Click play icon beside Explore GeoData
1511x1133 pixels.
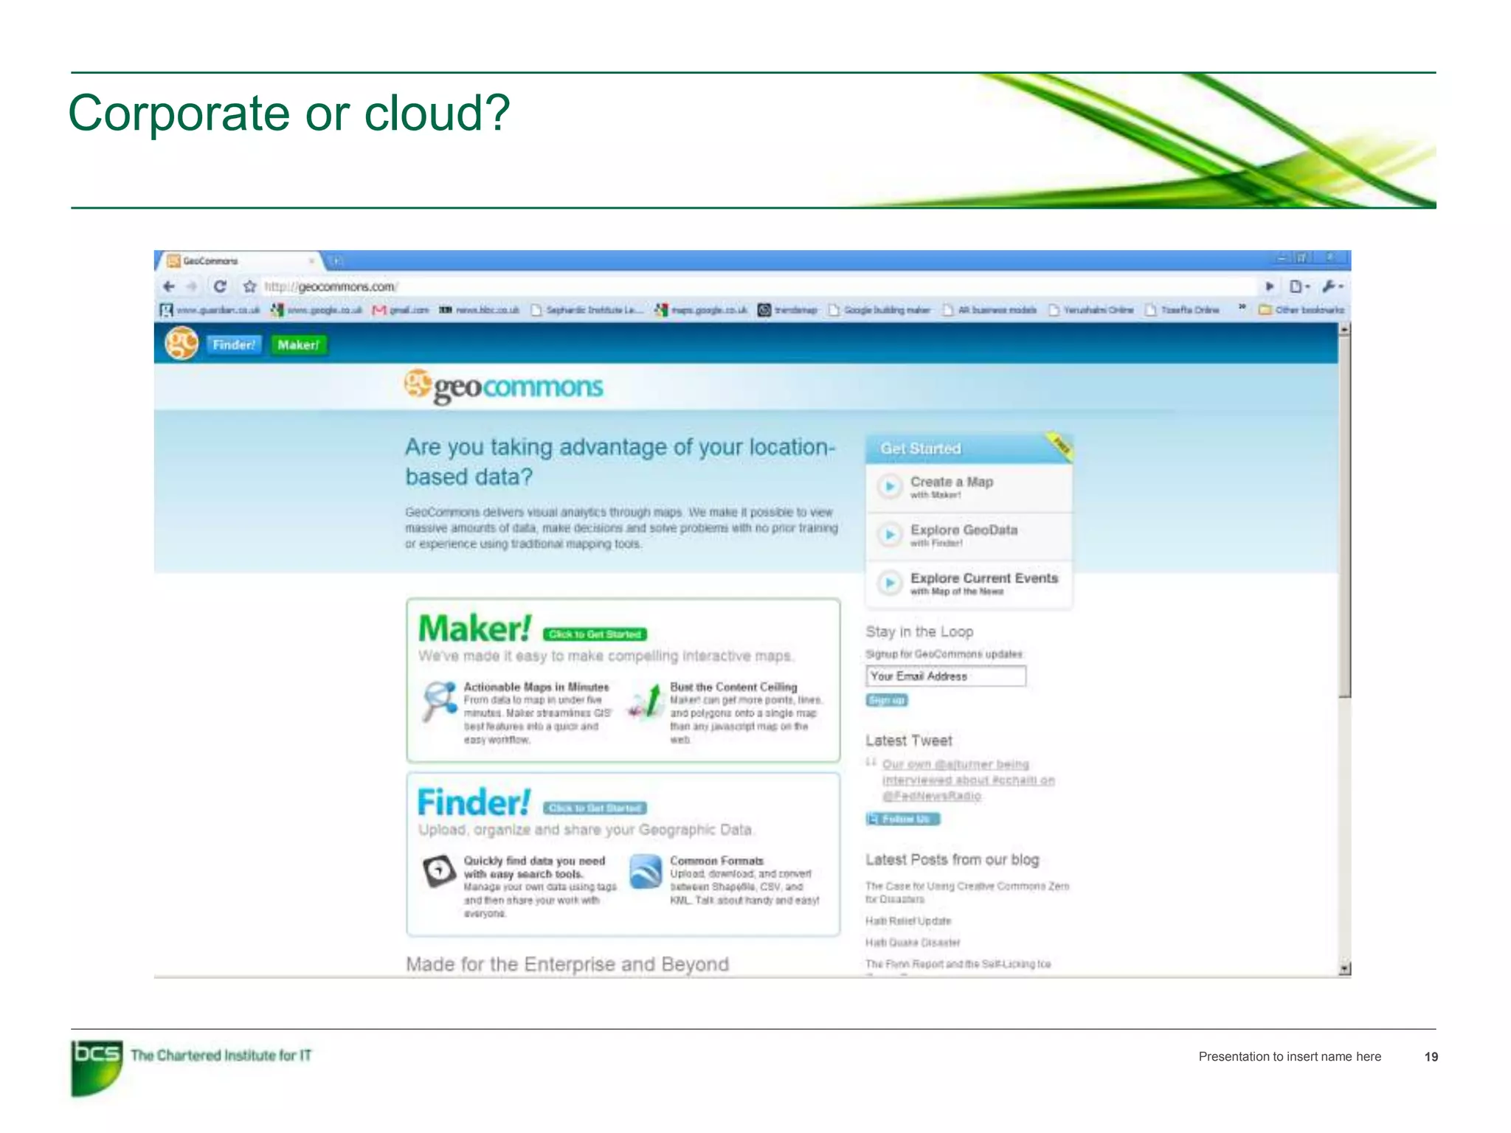point(890,534)
